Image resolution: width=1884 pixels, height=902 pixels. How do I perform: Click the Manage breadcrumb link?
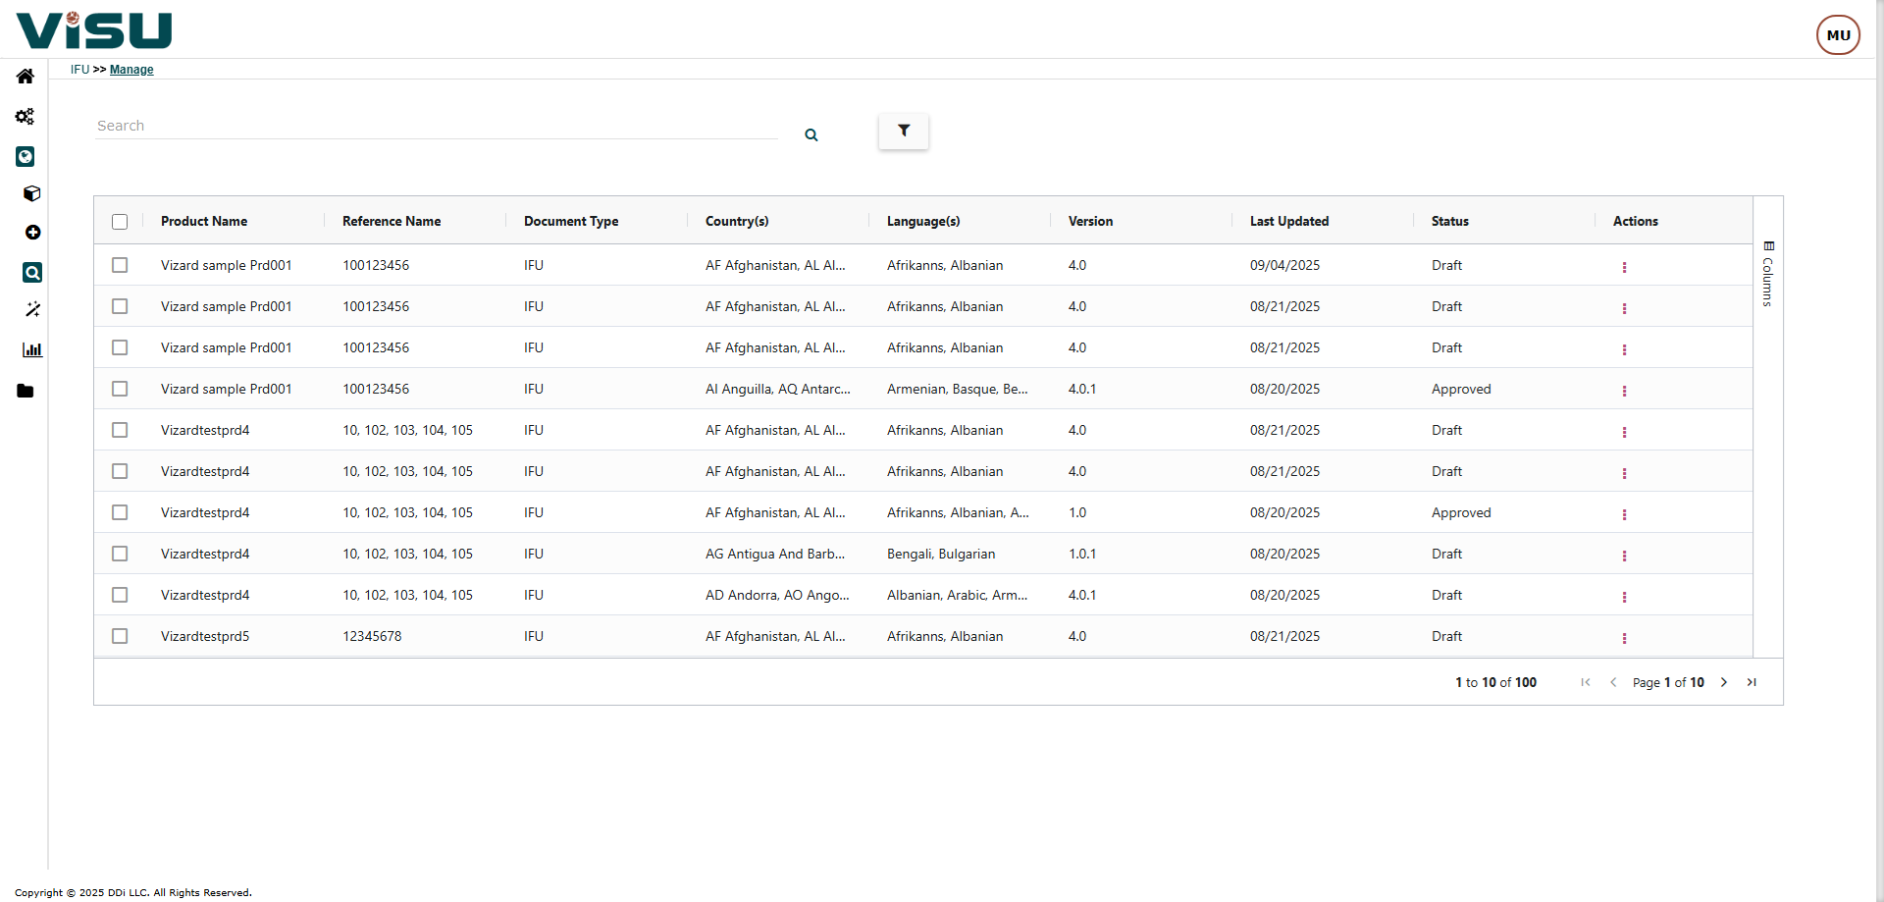click(131, 70)
